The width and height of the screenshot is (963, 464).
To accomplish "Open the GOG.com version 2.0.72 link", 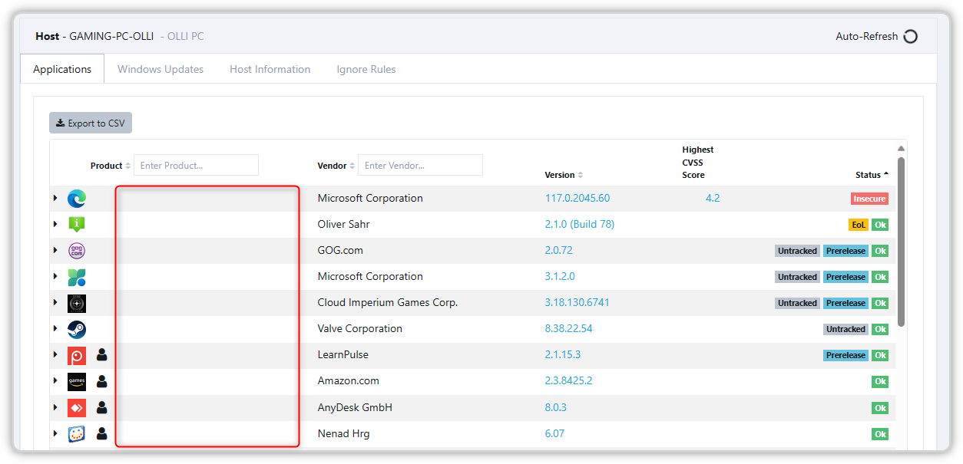I will [559, 250].
